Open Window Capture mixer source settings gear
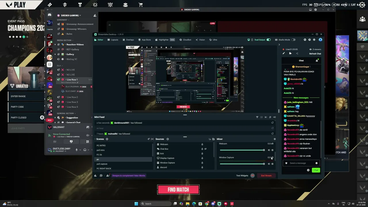 point(273,164)
